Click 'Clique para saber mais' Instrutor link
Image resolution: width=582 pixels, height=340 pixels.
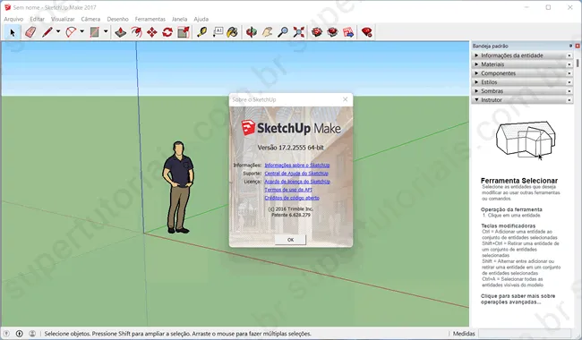(x=518, y=299)
